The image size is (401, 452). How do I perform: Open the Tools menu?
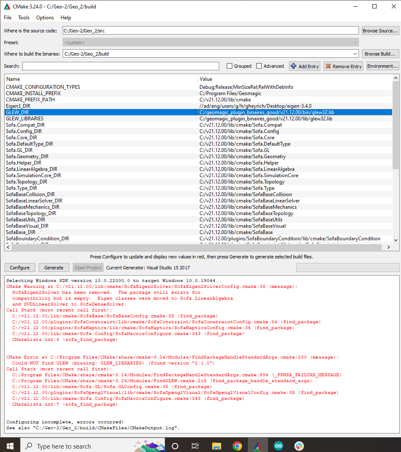(24, 18)
